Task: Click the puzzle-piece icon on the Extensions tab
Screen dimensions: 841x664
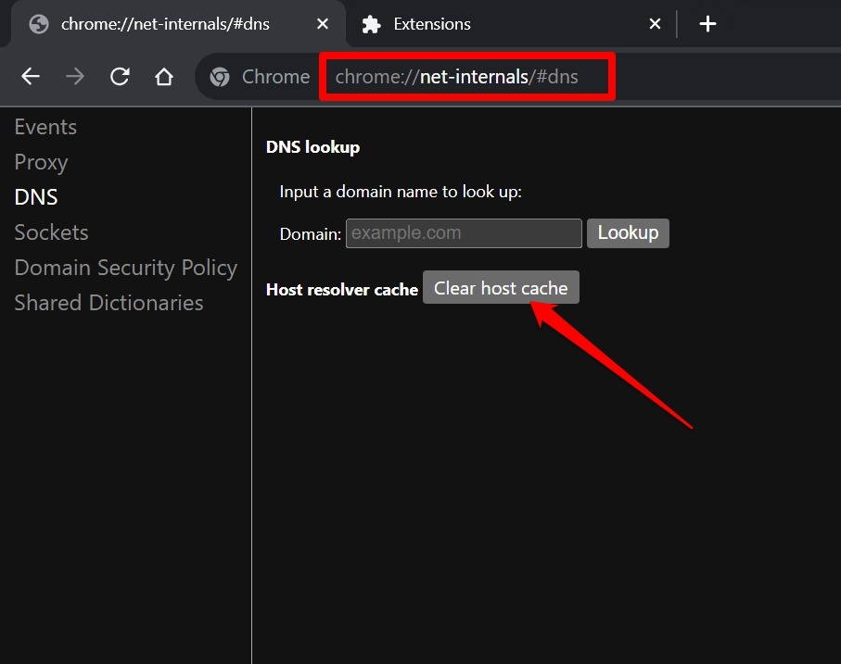Action: [370, 23]
